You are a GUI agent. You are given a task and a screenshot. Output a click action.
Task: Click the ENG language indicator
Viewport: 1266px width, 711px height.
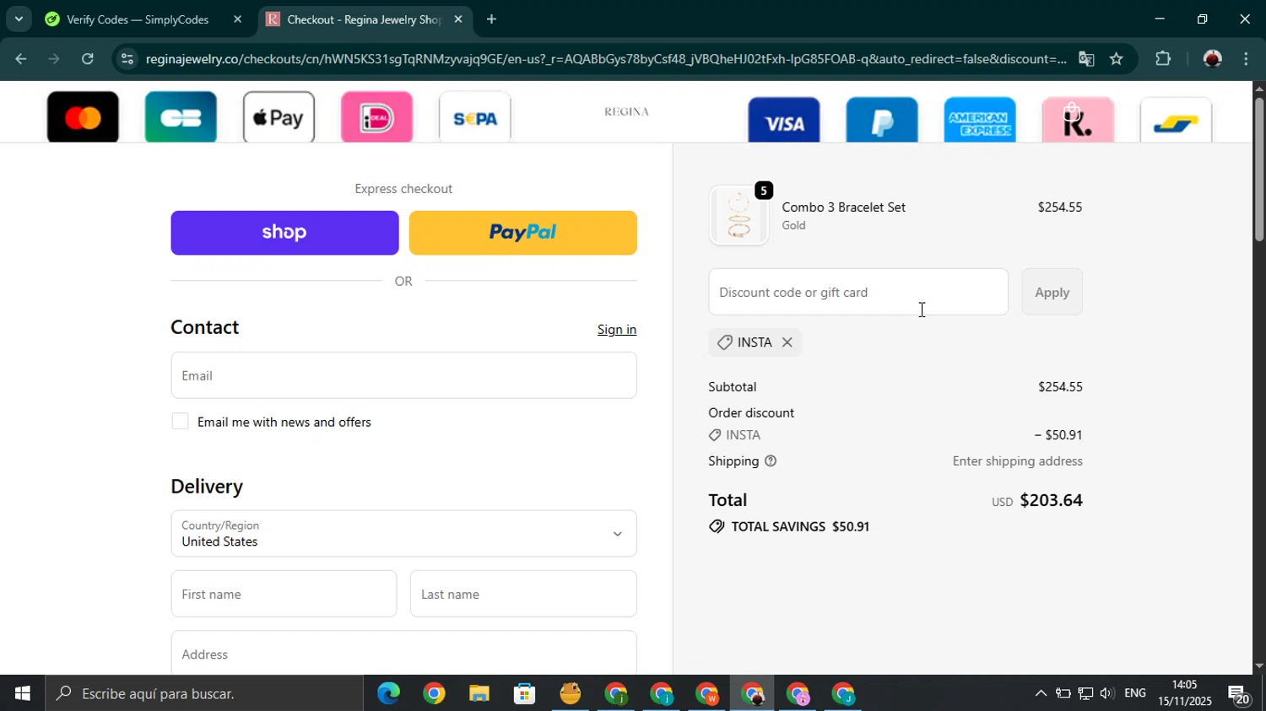[x=1135, y=693]
